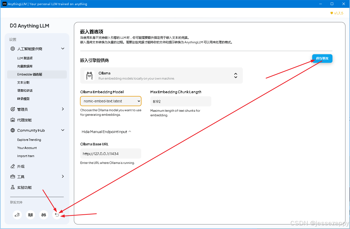Viewport: 350px width, 229px height.
Task: Click the 设置 sidebar header
Action: [13, 40]
